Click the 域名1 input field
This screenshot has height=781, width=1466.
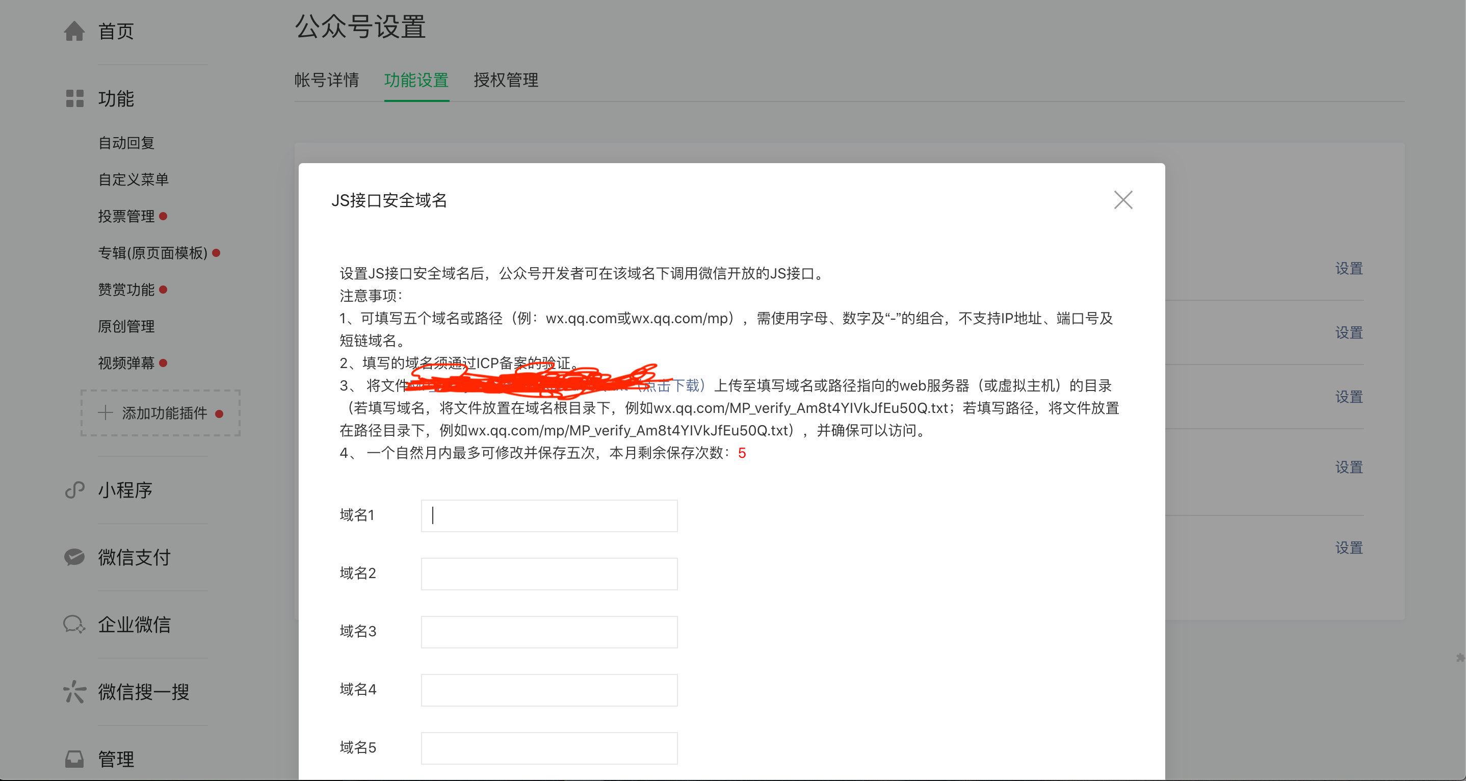click(548, 514)
